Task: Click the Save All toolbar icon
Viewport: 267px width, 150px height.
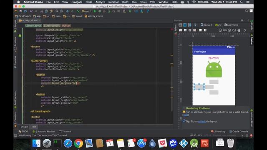Action: pyautogui.click(x=20, y=11)
